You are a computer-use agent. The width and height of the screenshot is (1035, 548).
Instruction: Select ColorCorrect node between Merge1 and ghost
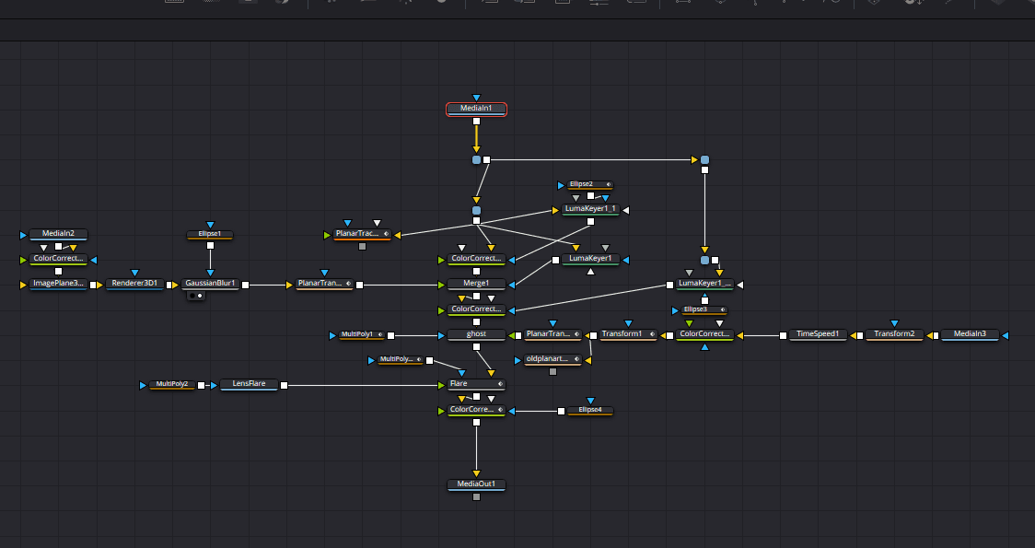pyautogui.click(x=476, y=309)
